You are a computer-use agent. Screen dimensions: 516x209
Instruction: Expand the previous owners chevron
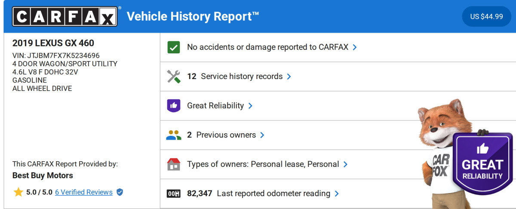[262, 135]
